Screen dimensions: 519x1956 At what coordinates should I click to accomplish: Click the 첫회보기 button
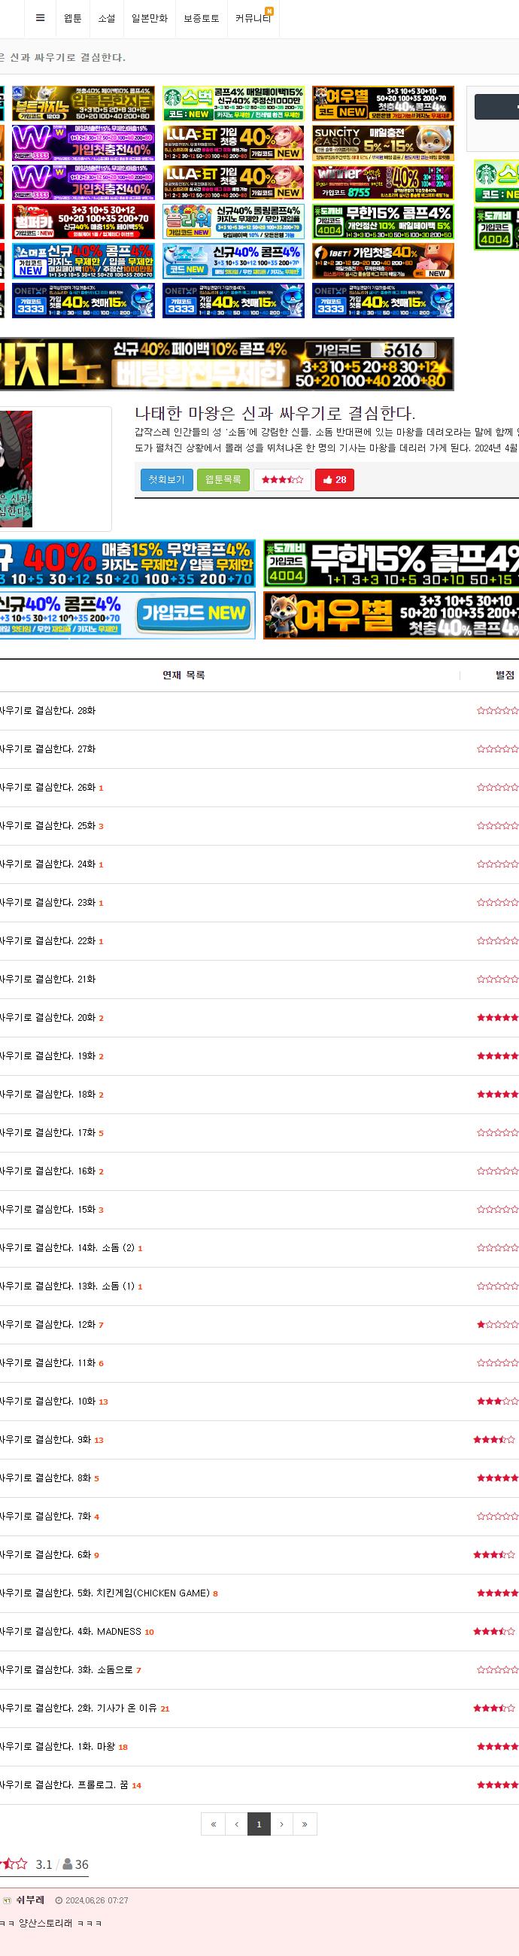pyautogui.click(x=167, y=480)
